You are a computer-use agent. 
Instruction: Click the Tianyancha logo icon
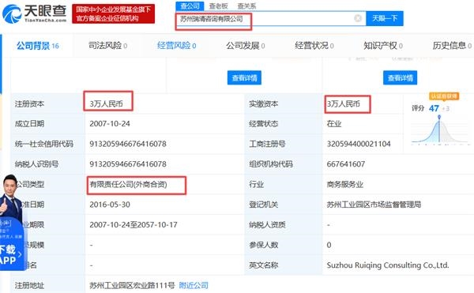pos(12,13)
